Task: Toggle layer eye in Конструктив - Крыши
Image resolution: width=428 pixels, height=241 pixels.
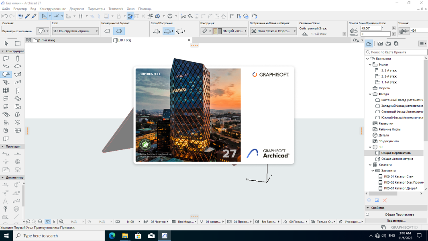Action: (x=56, y=31)
